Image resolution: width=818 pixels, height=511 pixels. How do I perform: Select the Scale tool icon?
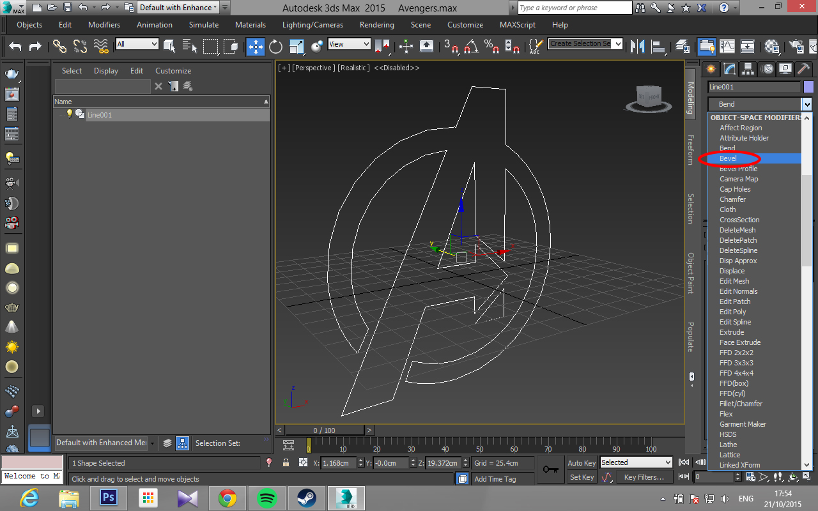tap(297, 46)
